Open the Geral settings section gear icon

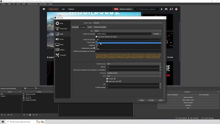click(x=57, y=23)
